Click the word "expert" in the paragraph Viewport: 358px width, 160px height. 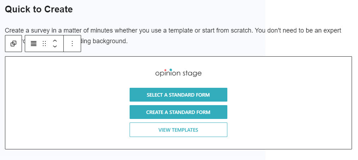point(331,30)
